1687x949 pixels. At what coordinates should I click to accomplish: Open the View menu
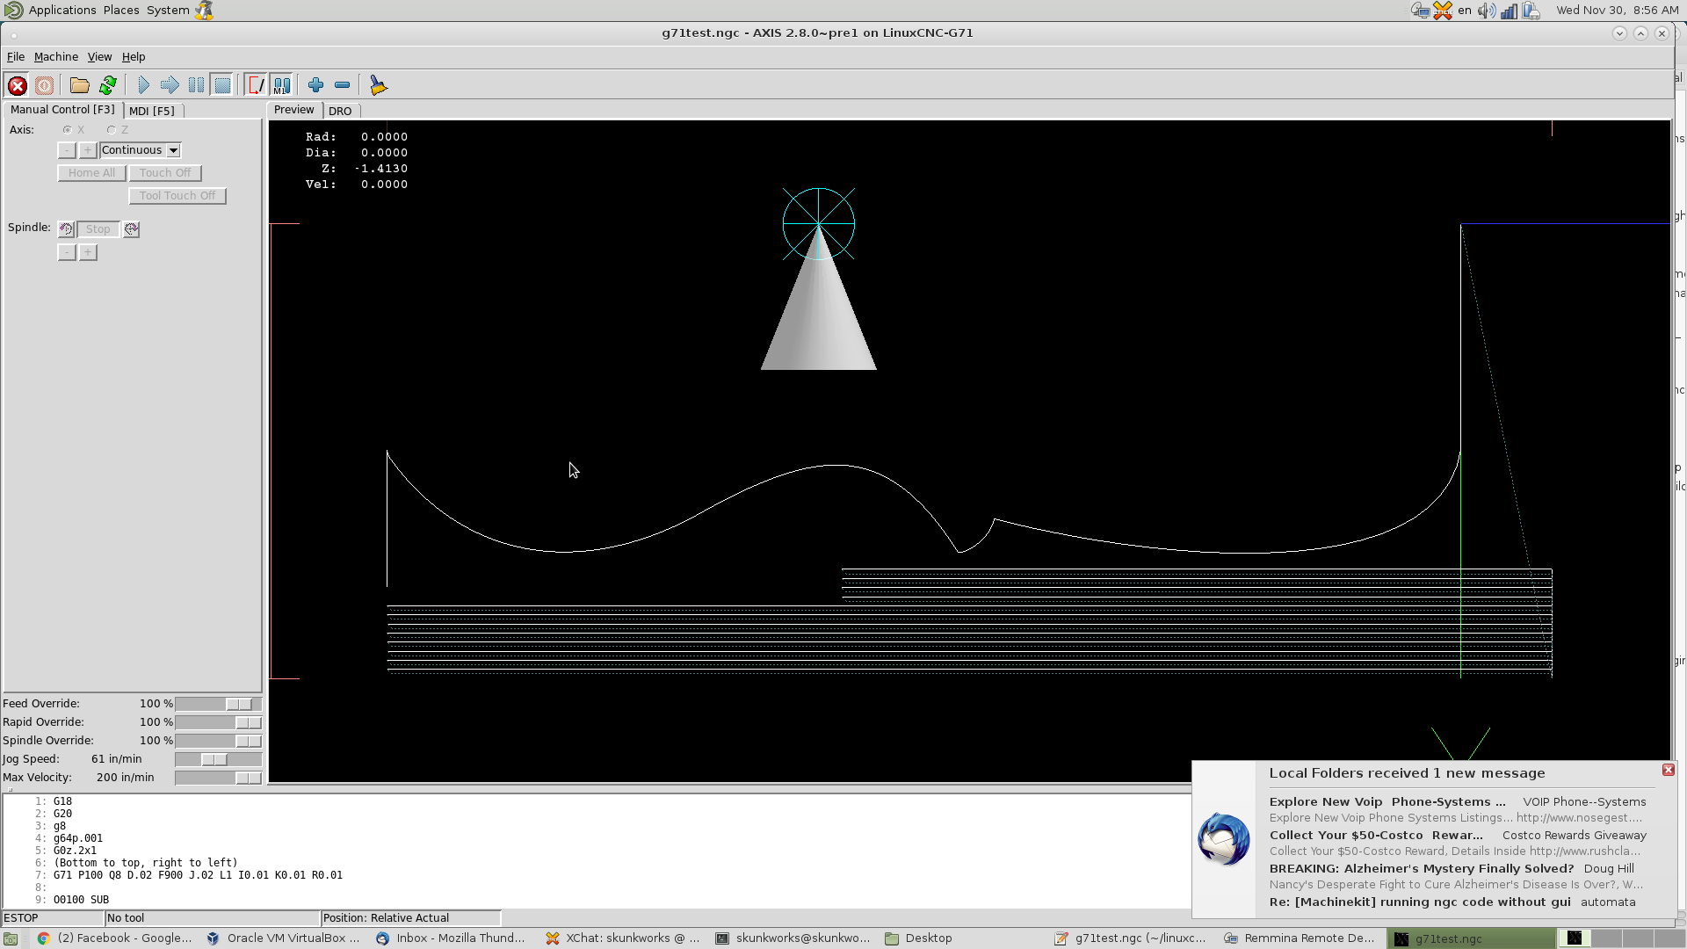click(99, 57)
